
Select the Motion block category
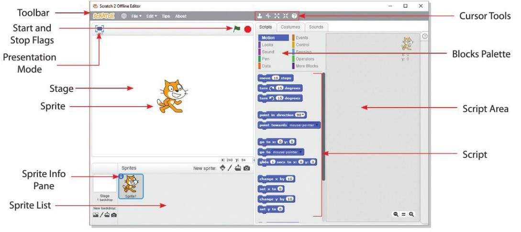[x=274, y=38]
